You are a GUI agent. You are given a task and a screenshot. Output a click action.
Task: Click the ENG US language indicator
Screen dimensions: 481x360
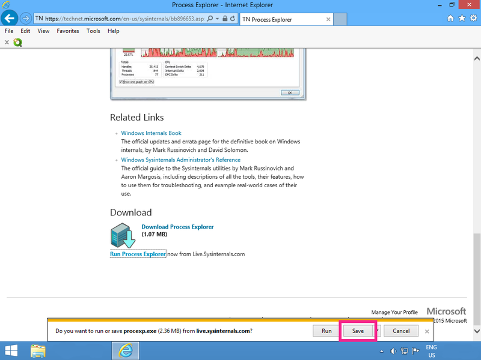click(x=431, y=351)
